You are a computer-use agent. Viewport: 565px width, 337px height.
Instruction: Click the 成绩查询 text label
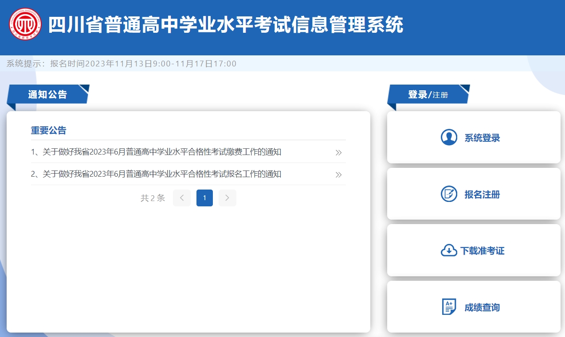point(482,307)
